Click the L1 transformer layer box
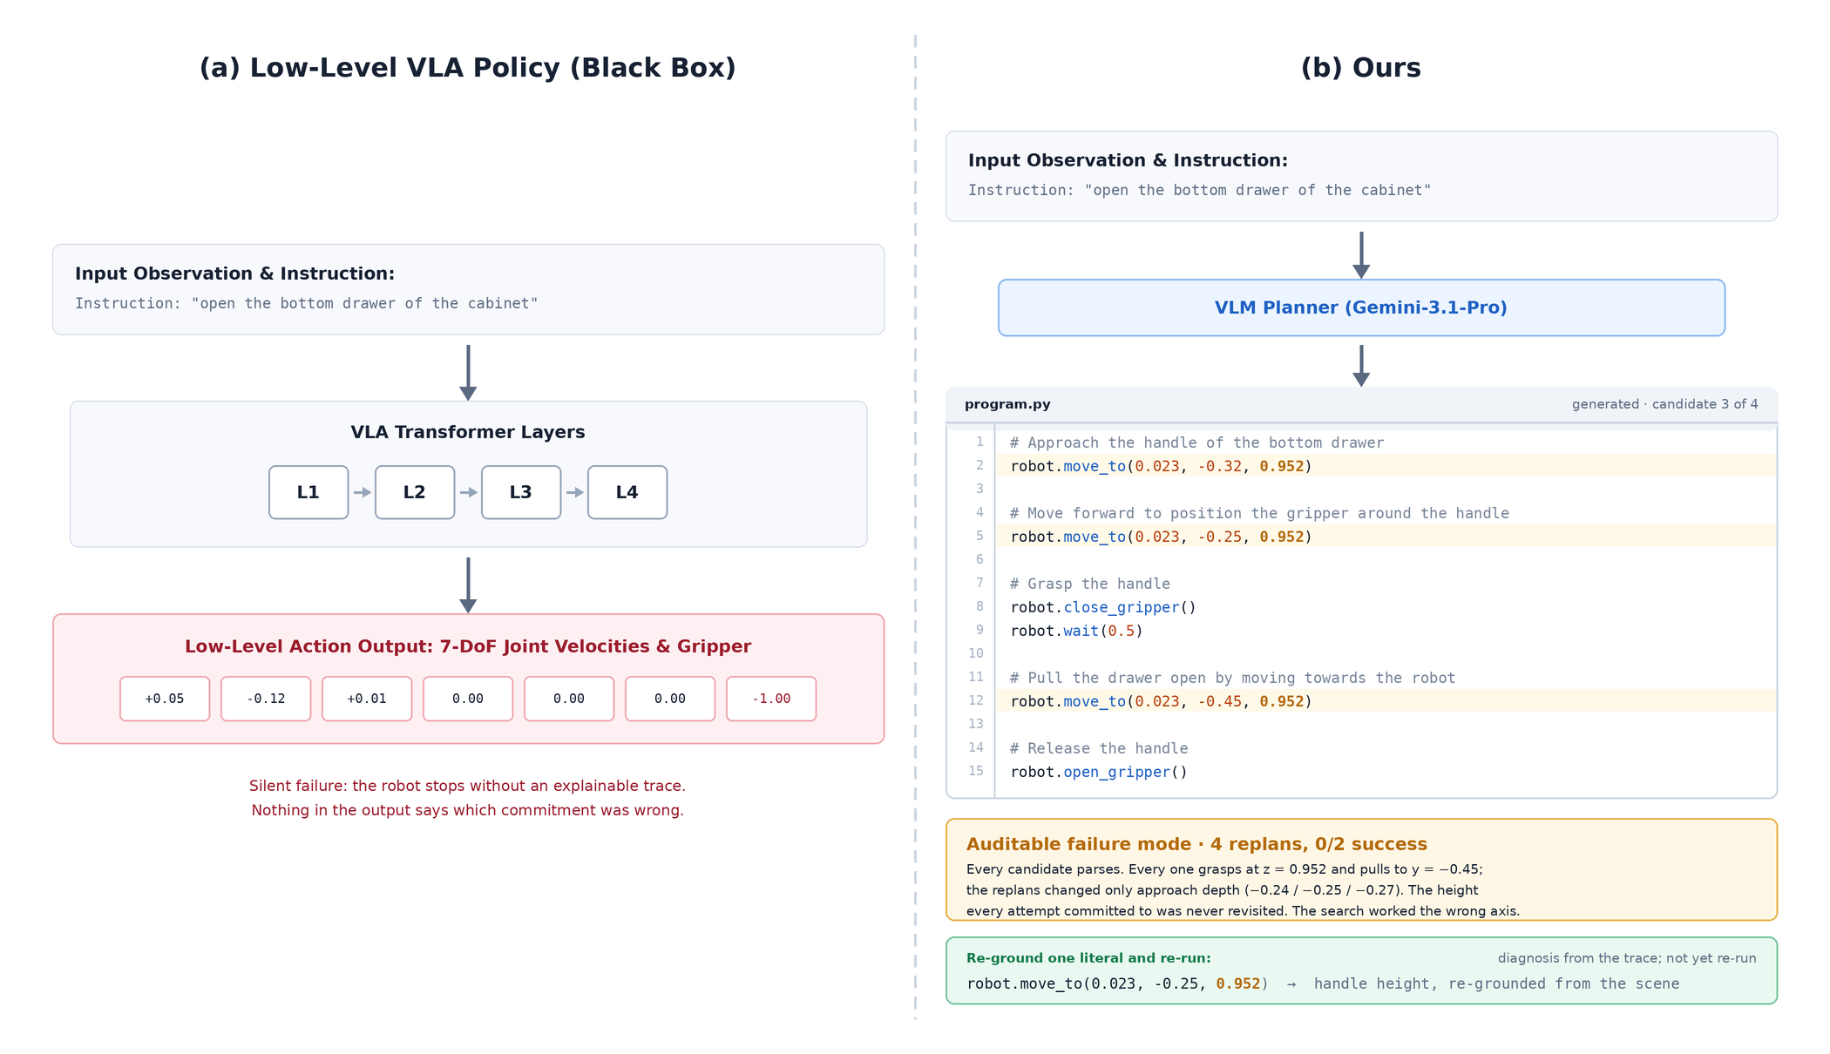 308,492
